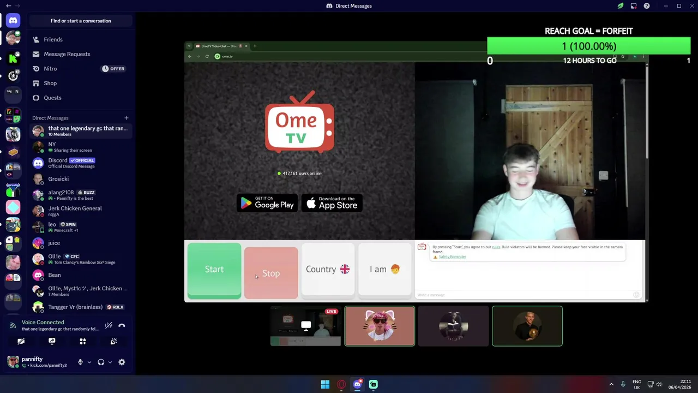Open the Activities launcher icon
The width and height of the screenshot is (698, 393).
tap(83, 341)
